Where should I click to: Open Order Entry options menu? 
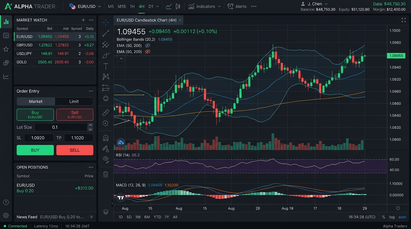point(91,91)
